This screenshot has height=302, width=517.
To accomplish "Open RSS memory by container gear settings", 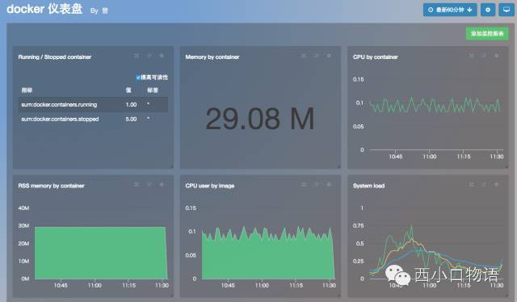I will pyautogui.click(x=162, y=184).
